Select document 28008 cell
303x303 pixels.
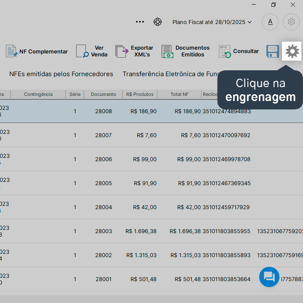[104, 111]
